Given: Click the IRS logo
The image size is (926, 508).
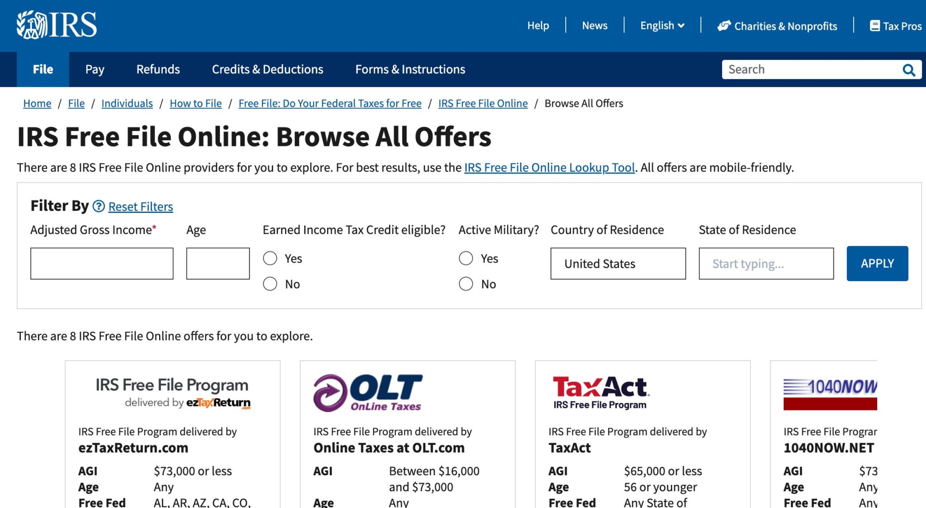Looking at the screenshot, I should [x=57, y=25].
